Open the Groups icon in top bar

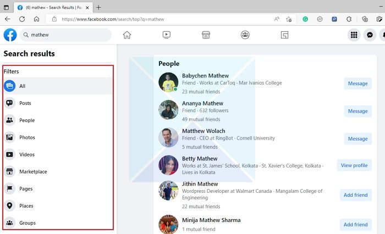coord(245,35)
